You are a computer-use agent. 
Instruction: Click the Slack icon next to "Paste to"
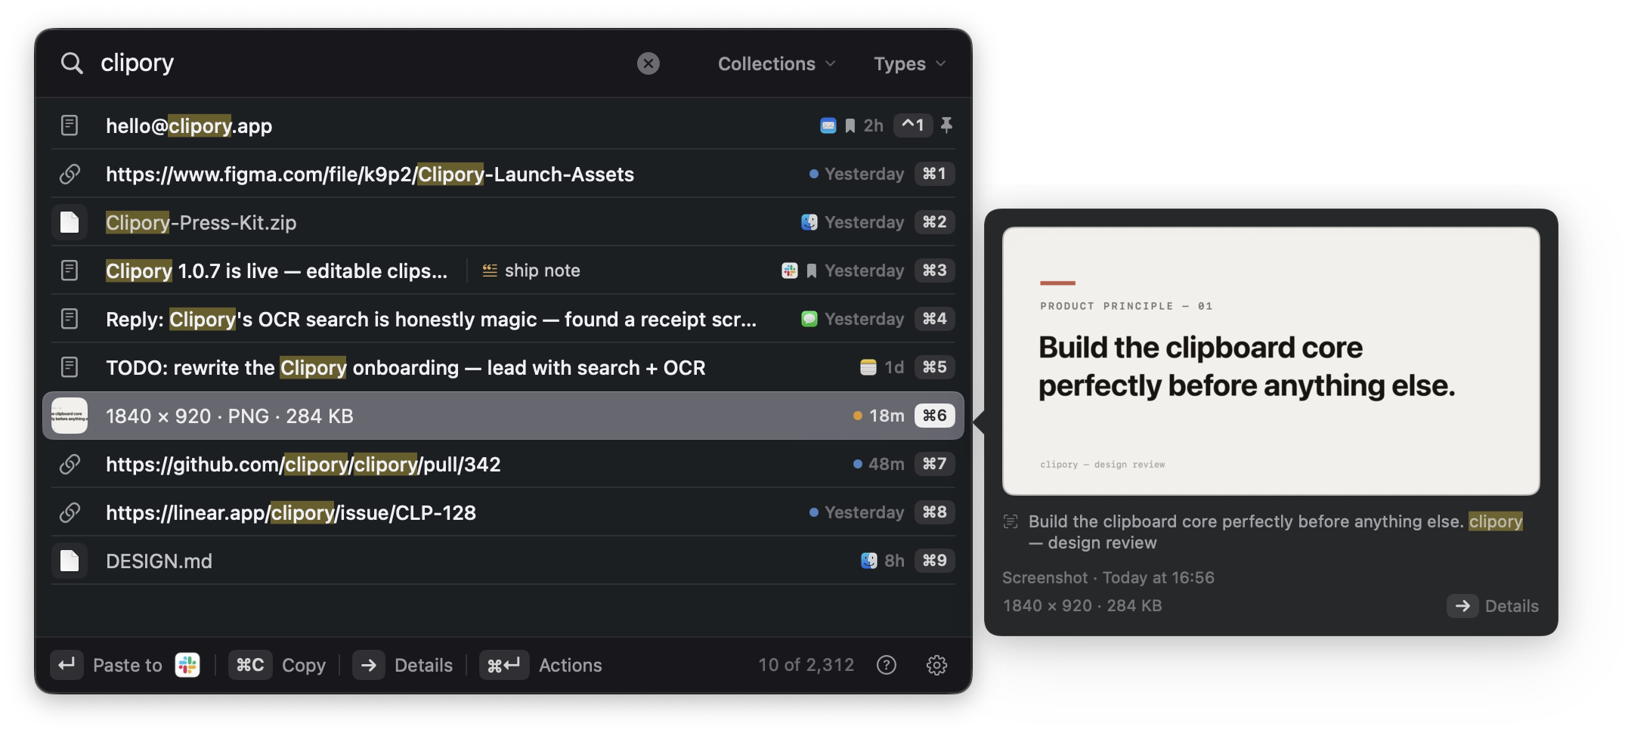coord(187,665)
